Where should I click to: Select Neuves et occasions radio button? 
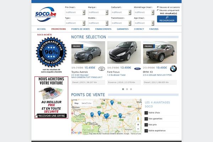click(x=158, y=7)
